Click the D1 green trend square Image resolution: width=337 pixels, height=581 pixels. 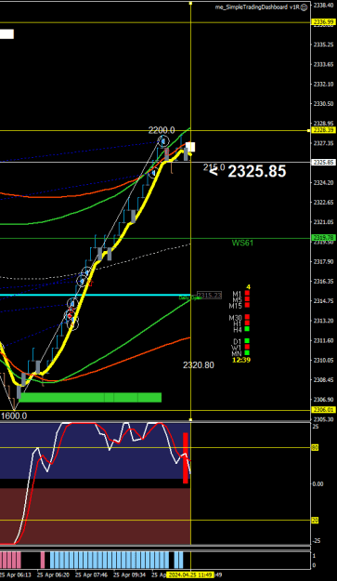(247, 340)
